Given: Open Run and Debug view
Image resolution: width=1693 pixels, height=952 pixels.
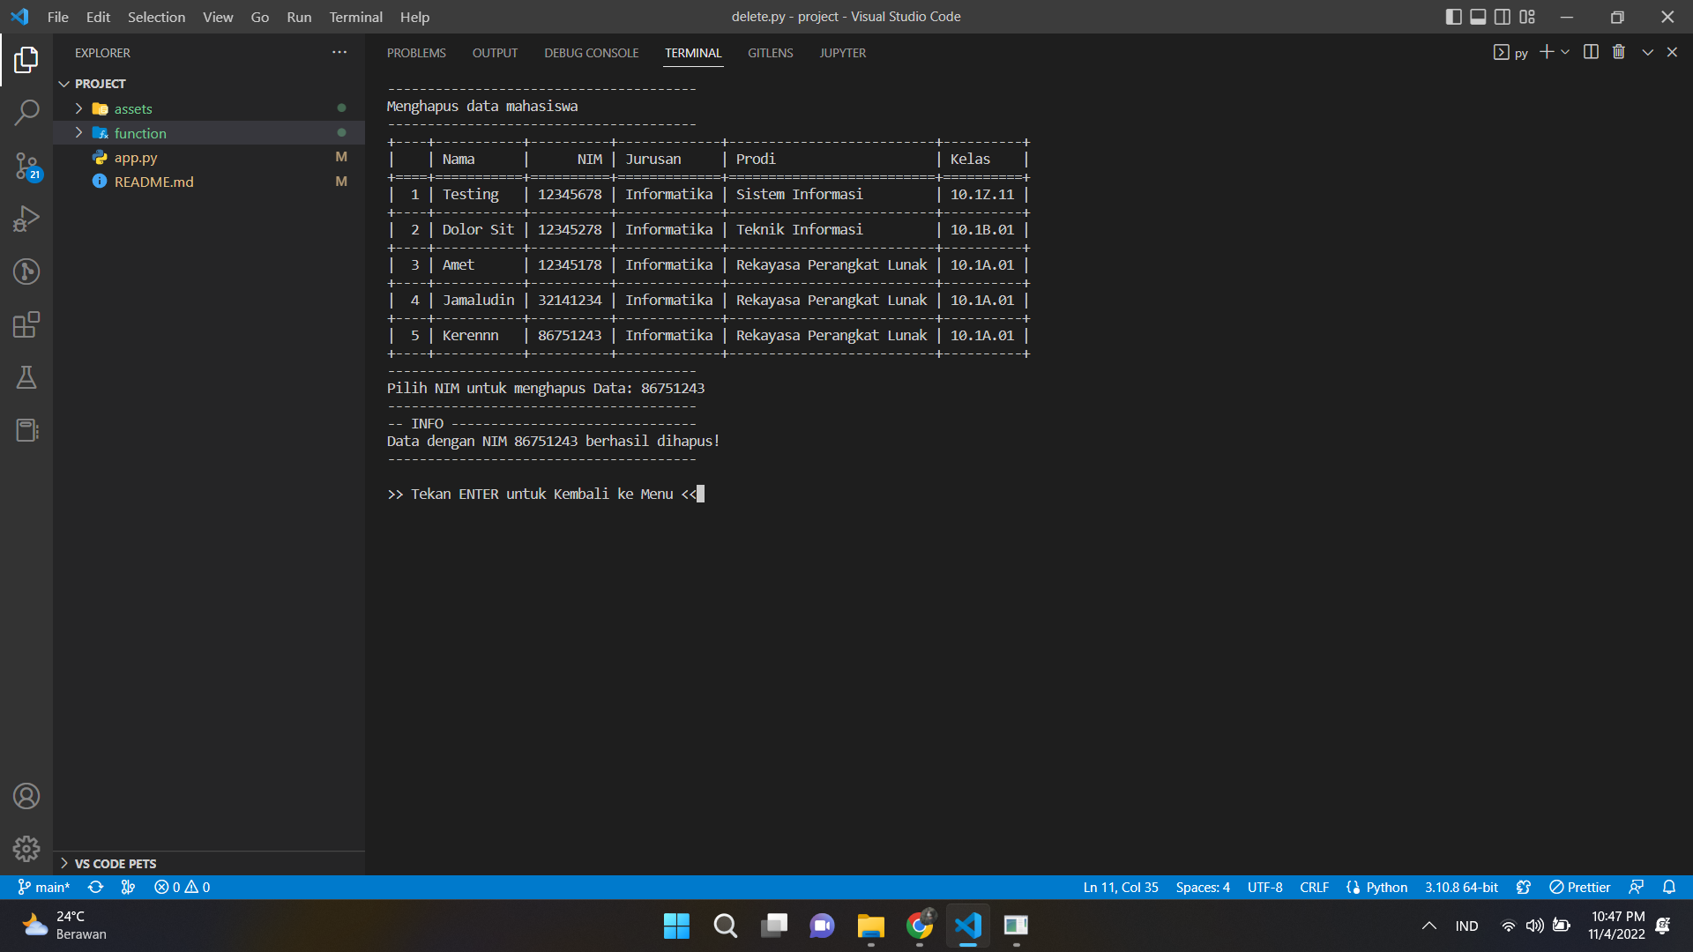Looking at the screenshot, I should [26, 219].
